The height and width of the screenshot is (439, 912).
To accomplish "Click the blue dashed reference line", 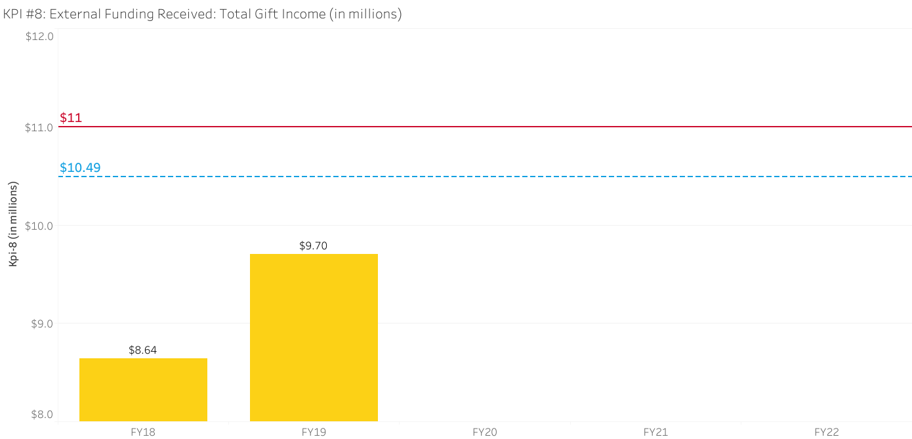I will click(x=486, y=177).
